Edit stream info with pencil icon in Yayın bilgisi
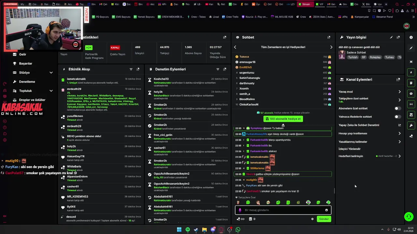The width and height of the screenshot is (417, 234). tap(391, 37)
